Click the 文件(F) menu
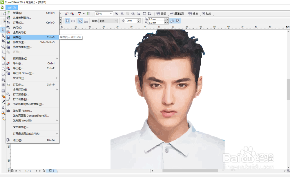This screenshot has width=290, height=177. [12, 8]
